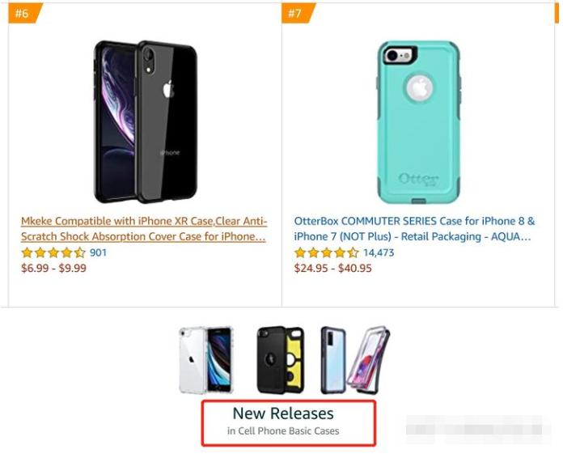Open the 'in Cell Phone Basic Cases' category link

pos(283,431)
